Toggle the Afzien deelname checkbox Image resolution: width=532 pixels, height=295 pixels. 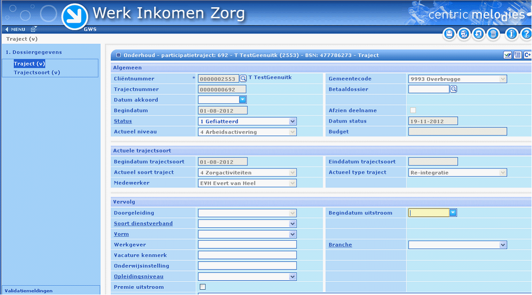[413, 110]
